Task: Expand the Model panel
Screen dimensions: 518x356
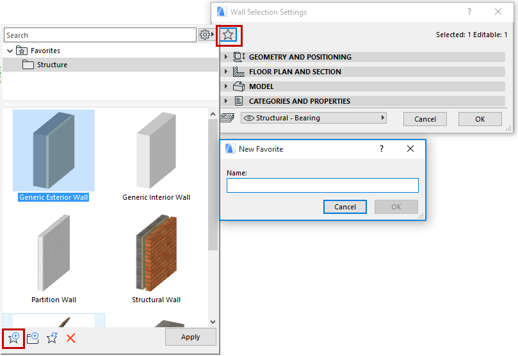Action: tap(226, 86)
